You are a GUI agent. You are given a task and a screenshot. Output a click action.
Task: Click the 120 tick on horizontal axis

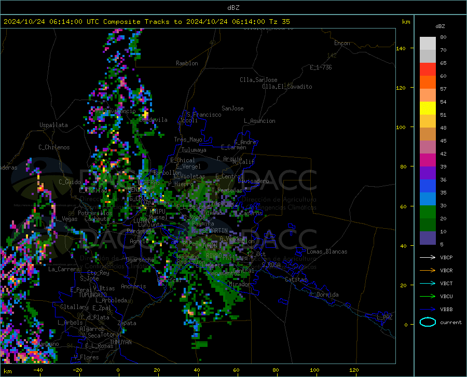point(354,370)
